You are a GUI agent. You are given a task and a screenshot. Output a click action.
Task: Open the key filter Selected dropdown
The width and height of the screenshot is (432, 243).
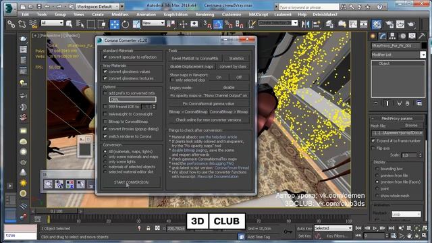pyautogui.click(x=333, y=228)
